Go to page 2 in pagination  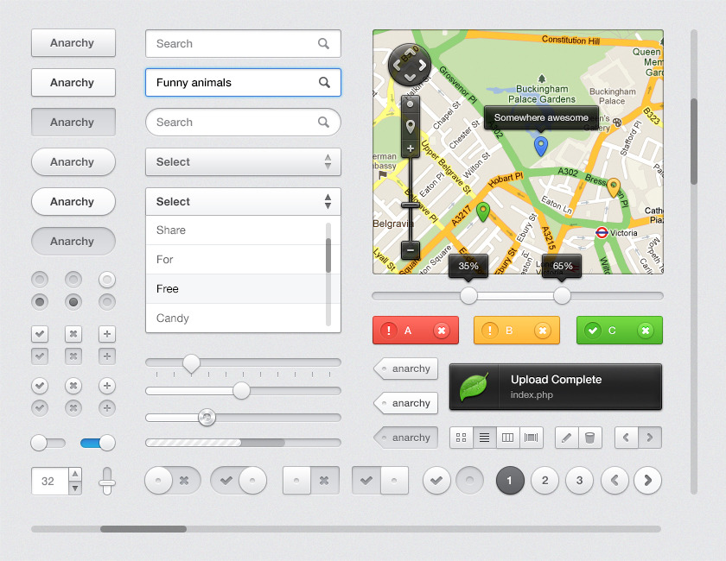[x=544, y=481]
